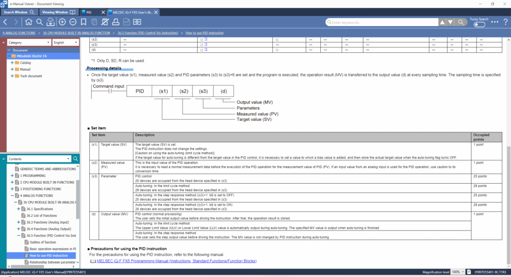
Task: Open the Home icon in toolbar
Action: pyautogui.click(x=28, y=22)
